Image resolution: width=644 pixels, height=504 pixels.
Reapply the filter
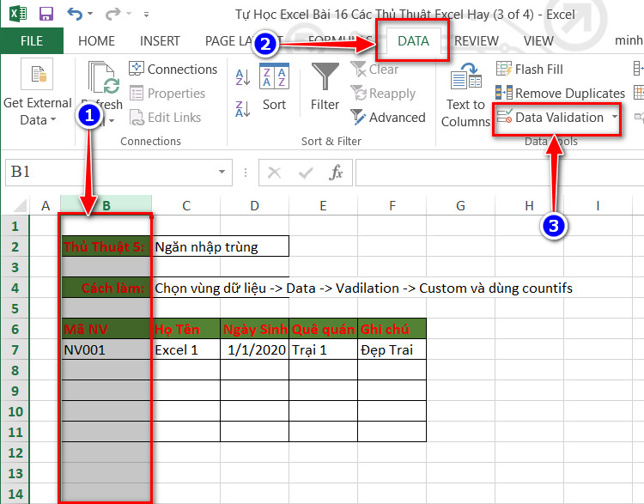coord(383,94)
